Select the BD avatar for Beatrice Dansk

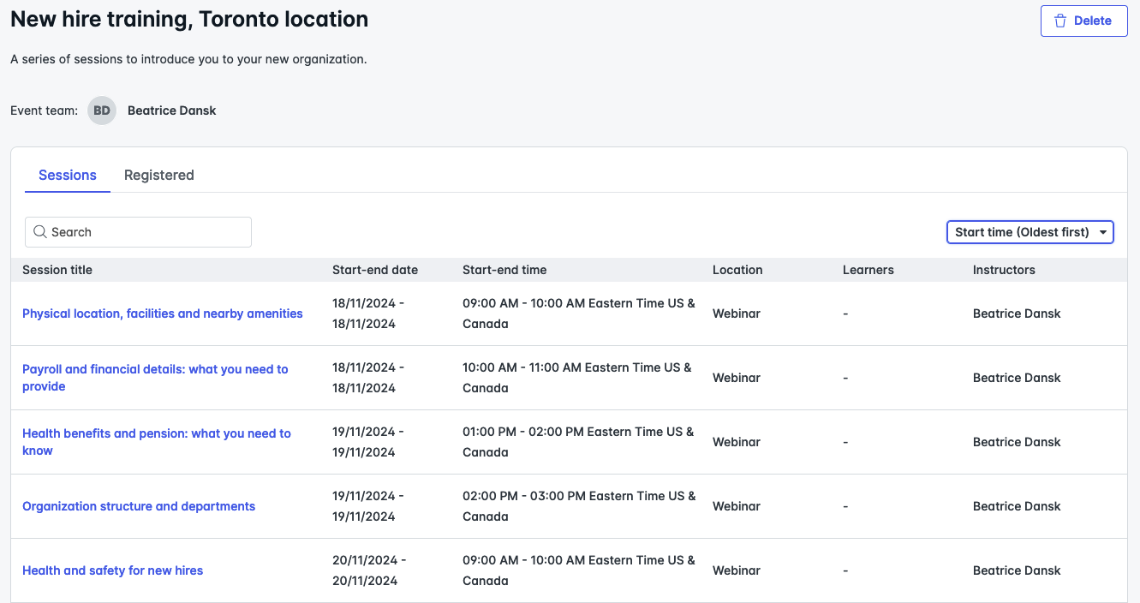pos(101,110)
